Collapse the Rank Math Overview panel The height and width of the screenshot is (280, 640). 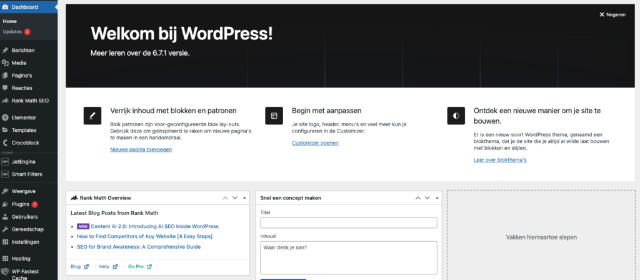coord(244,198)
